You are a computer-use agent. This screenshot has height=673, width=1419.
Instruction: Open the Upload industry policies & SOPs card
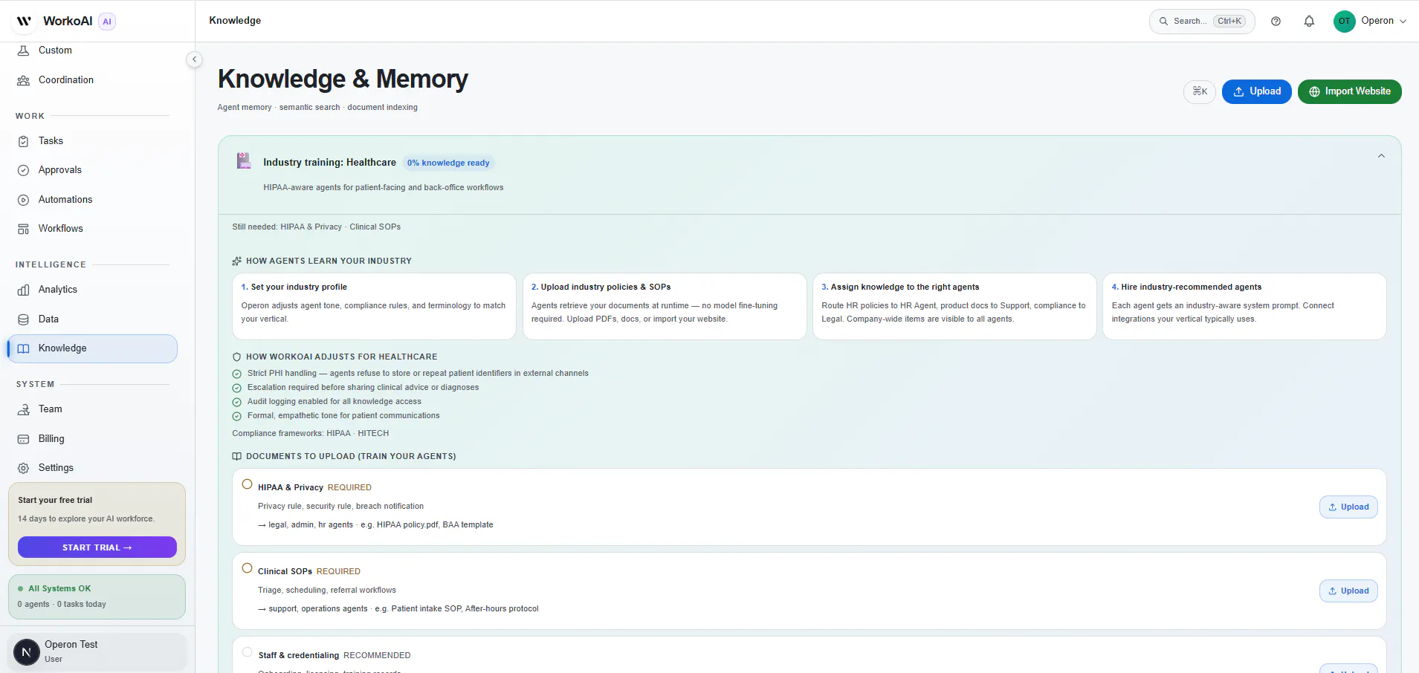[x=665, y=307]
